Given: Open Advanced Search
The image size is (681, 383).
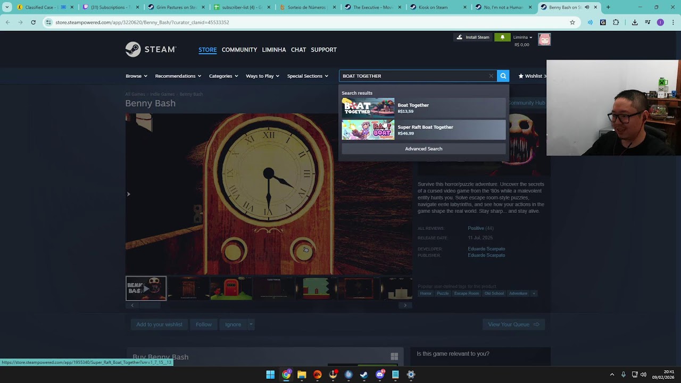Looking at the screenshot, I should click(x=423, y=149).
